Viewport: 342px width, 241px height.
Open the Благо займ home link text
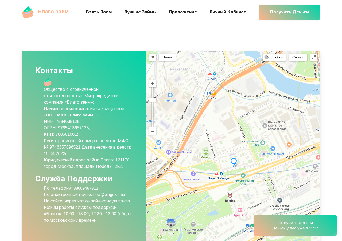[53, 12]
